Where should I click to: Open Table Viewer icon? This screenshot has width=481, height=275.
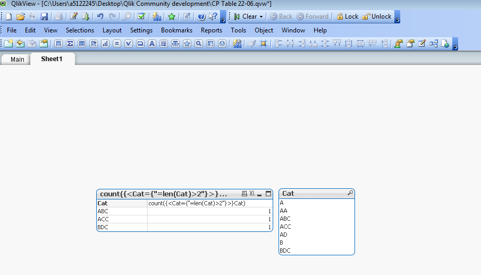click(434, 44)
